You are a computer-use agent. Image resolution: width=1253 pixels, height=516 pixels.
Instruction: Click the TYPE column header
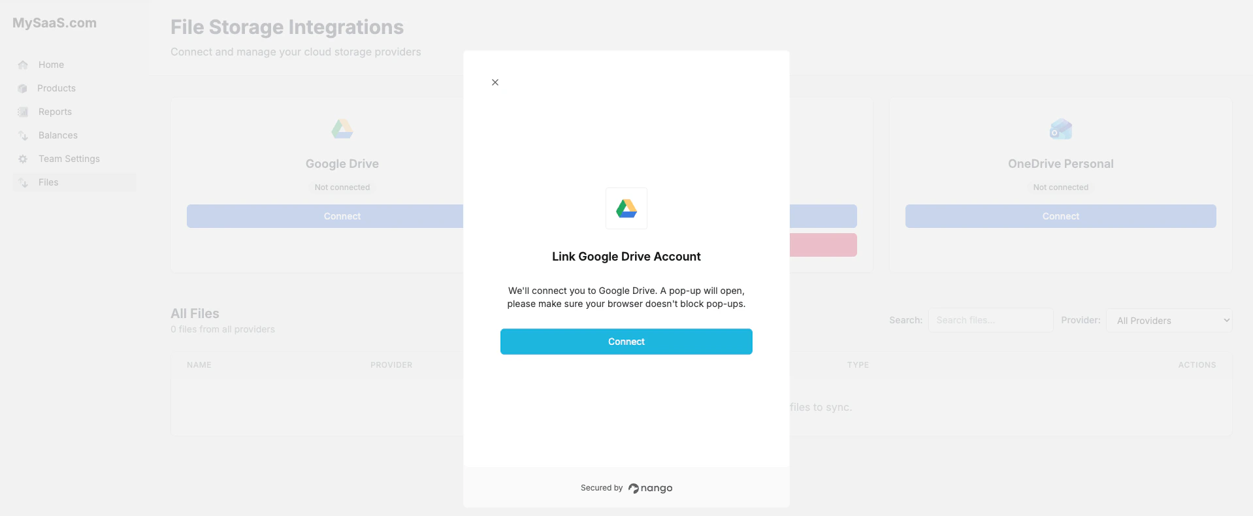(x=858, y=365)
